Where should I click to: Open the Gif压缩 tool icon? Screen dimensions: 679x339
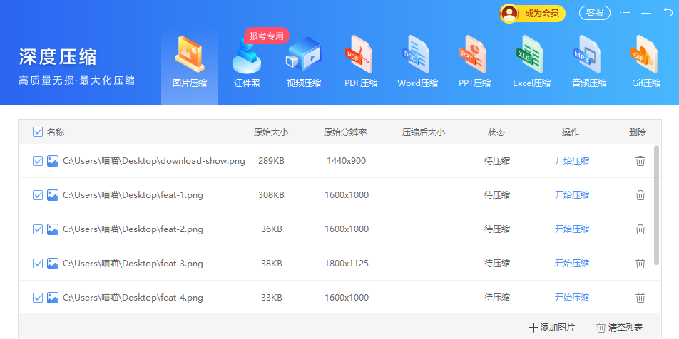644,55
